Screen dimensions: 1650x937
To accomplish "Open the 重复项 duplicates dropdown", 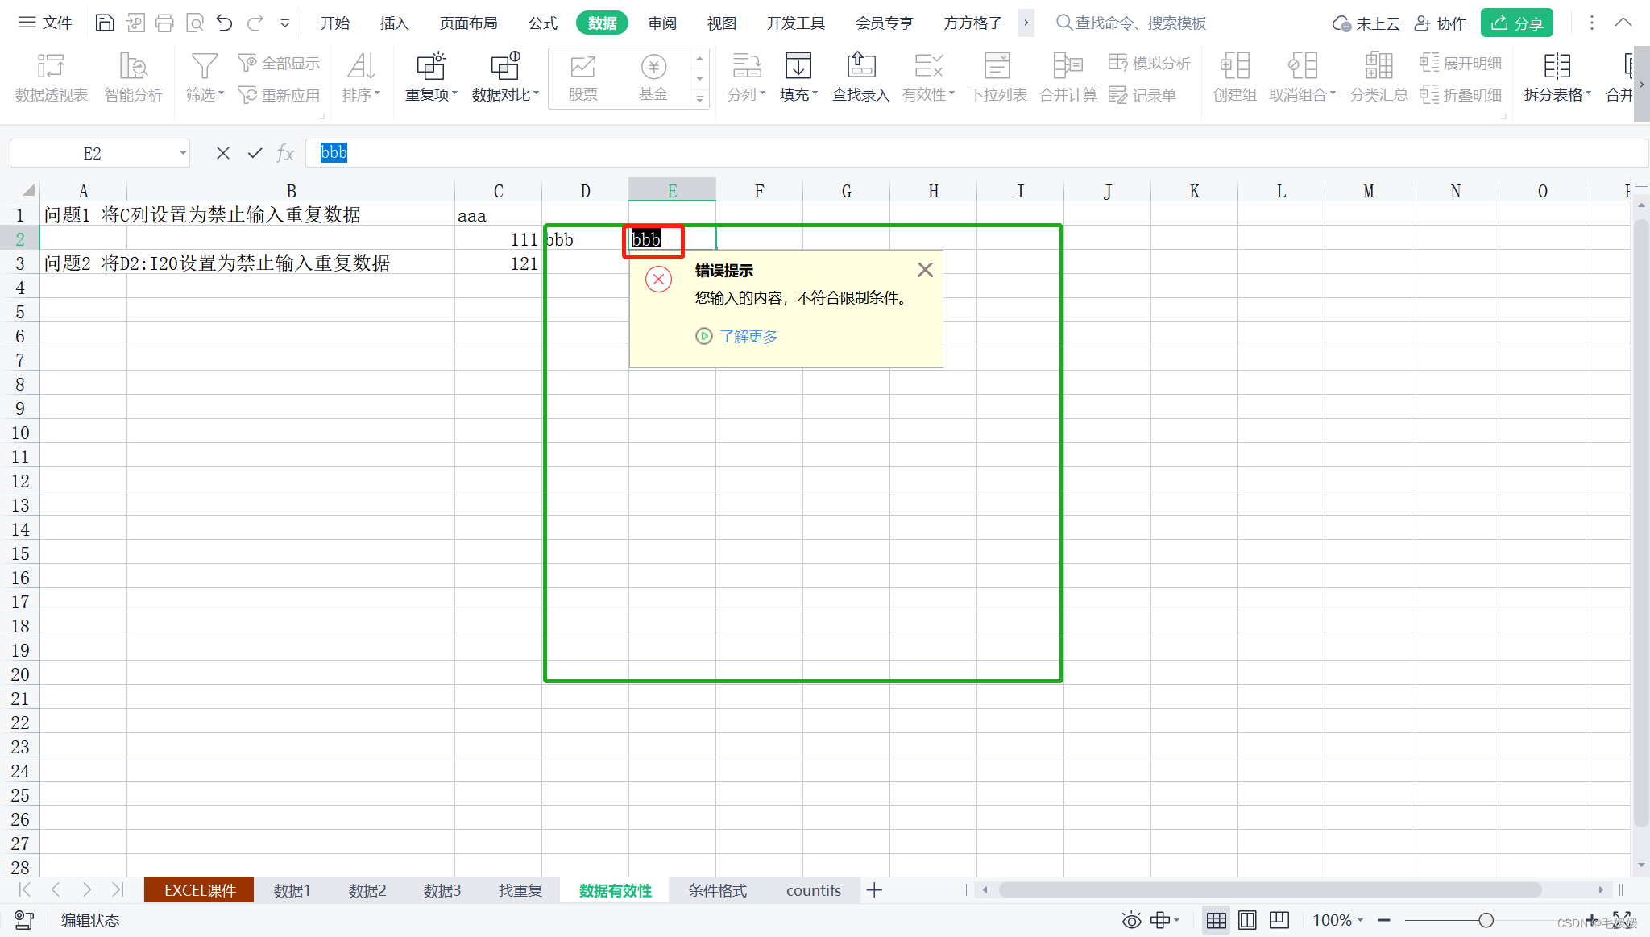I will (x=431, y=95).
